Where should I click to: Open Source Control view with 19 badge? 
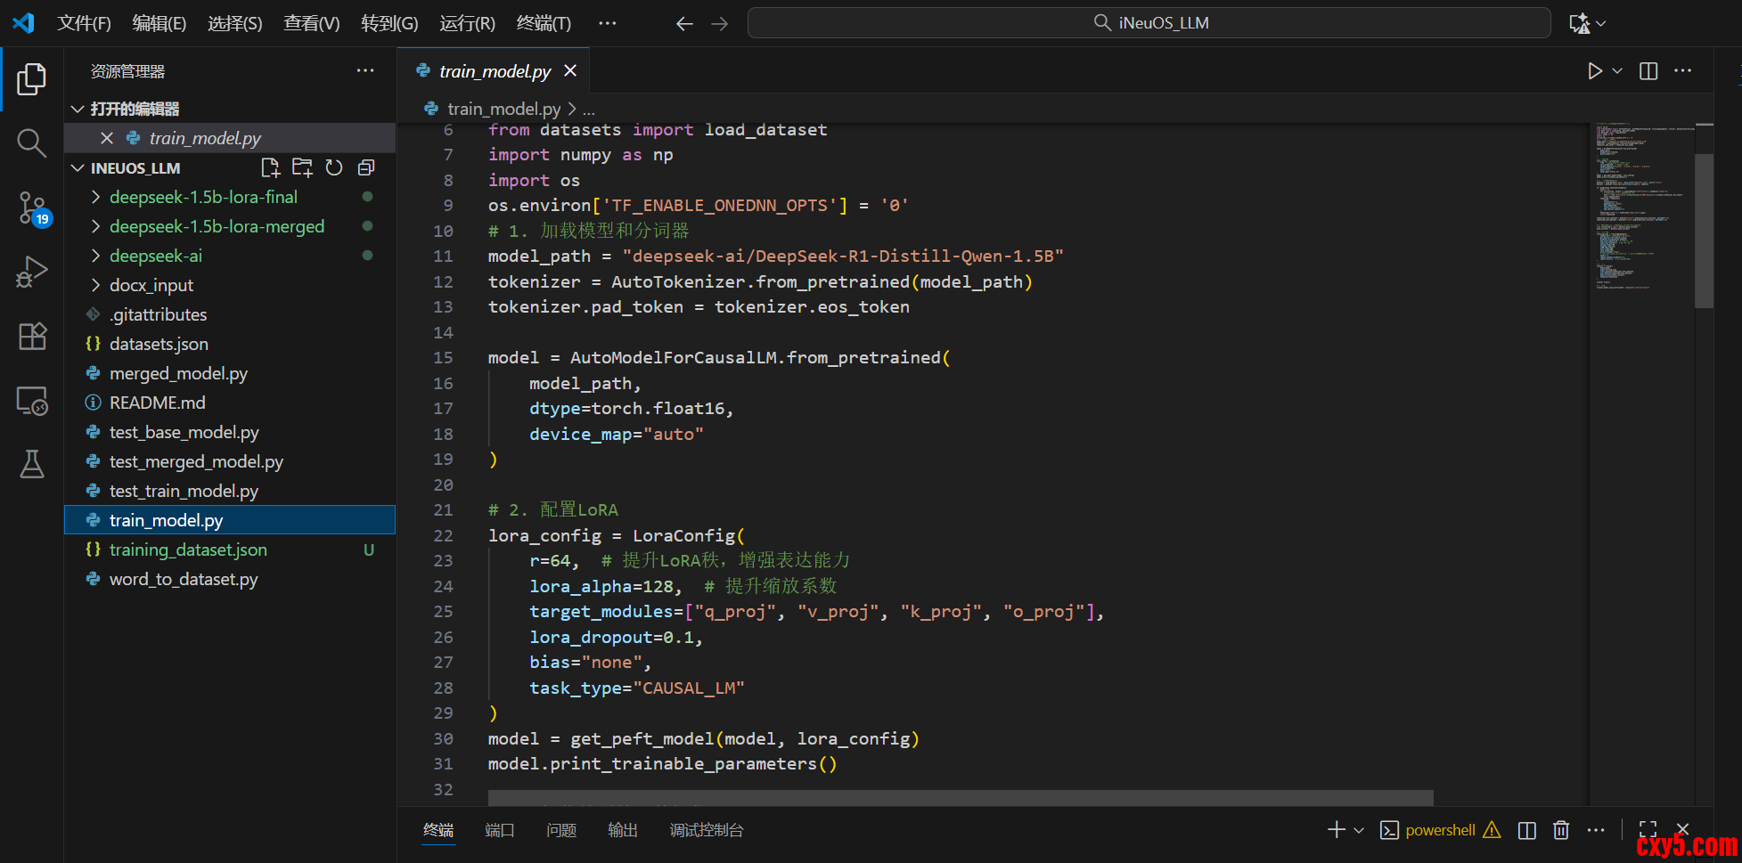click(32, 208)
